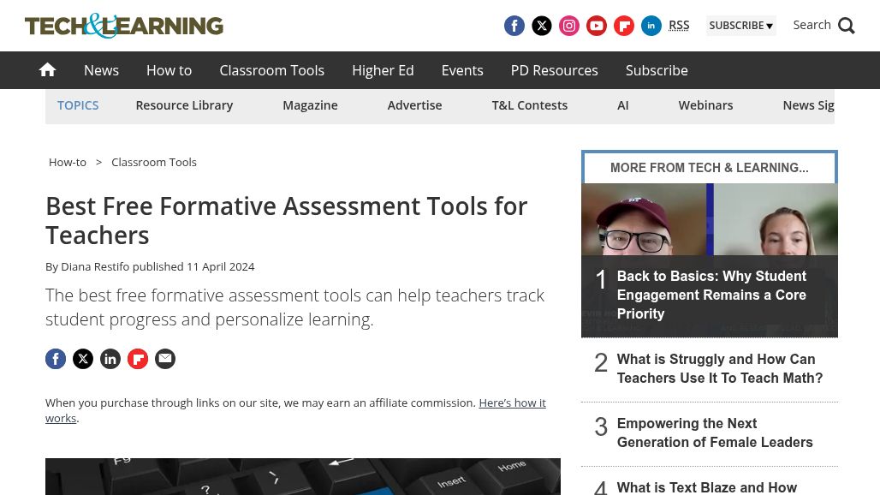Expand the Subscribe dropdown in header

740,26
